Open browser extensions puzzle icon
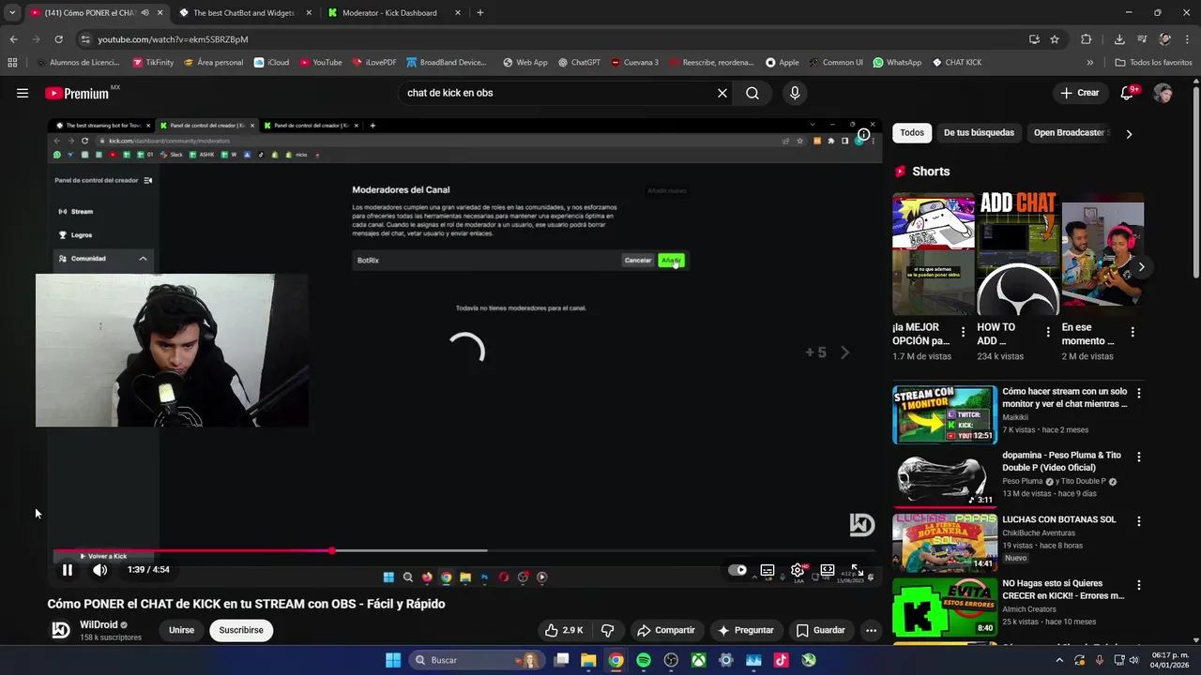1201x675 pixels. tap(1087, 39)
